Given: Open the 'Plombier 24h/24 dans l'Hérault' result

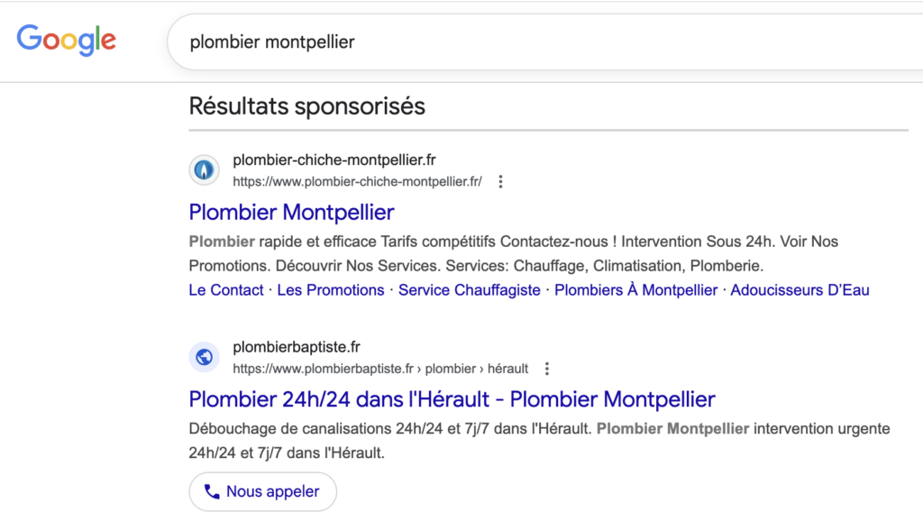Looking at the screenshot, I should 452,399.
